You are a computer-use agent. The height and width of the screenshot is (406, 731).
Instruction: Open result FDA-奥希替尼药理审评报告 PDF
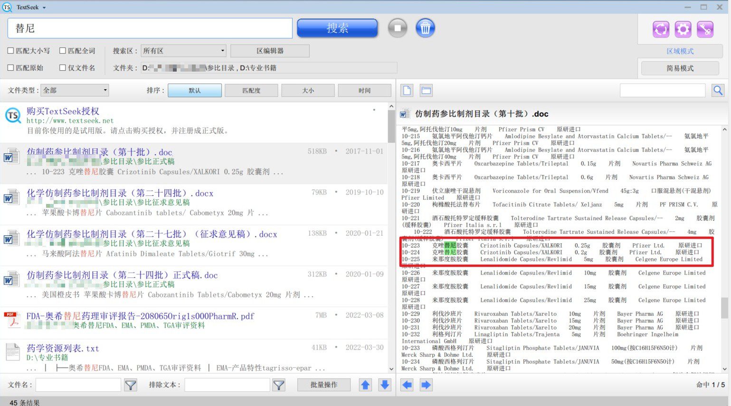pos(140,316)
